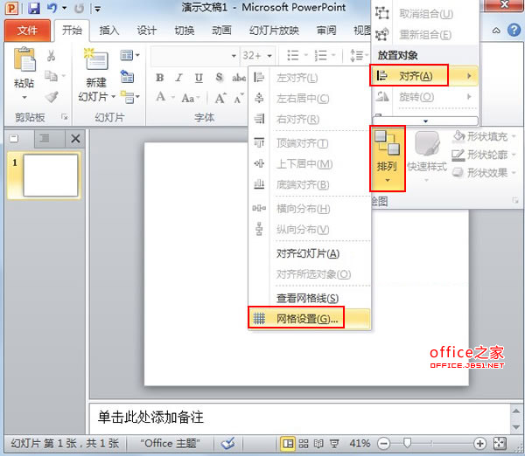Open the File (文件) button
The width and height of the screenshot is (525, 456).
[28, 31]
